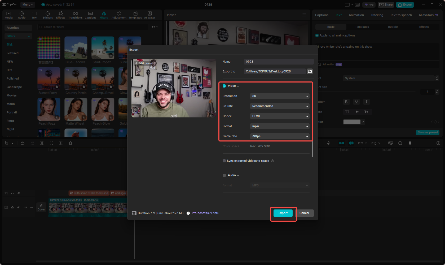Viewport: 445px width, 265px height.
Task: Open the Stickers panel
Action: coord(48,15)
